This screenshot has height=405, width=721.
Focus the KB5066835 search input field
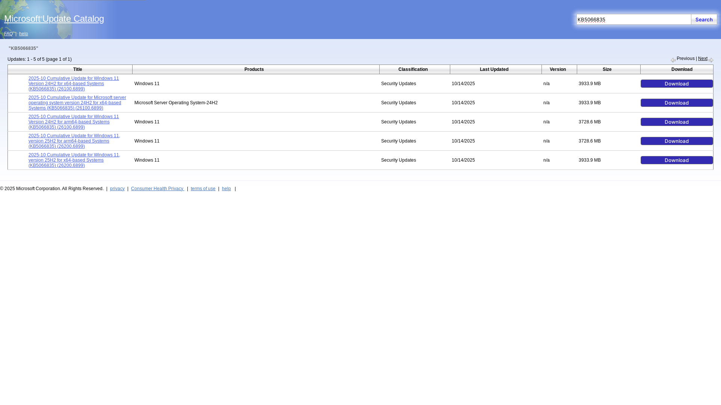pyautogui.click(x=634, y=19)
